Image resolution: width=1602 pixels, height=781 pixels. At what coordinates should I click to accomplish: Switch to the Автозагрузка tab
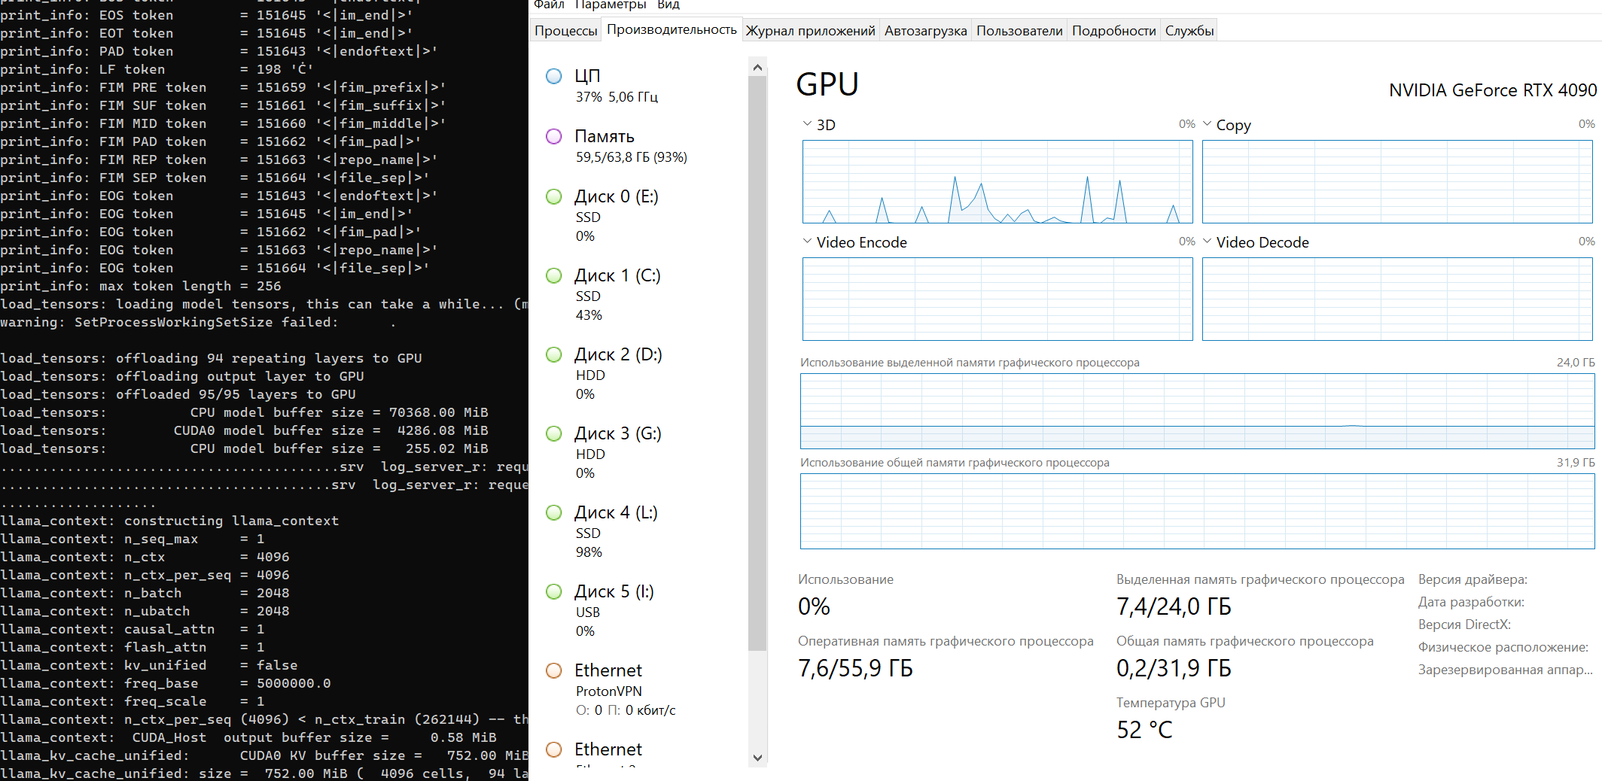click(926, 31)
